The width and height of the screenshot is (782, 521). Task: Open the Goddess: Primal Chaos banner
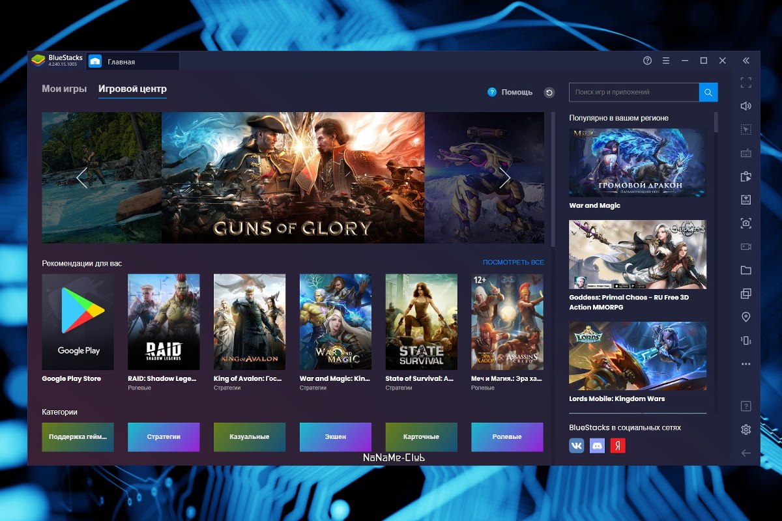pyautogui.click(x=637, y=254)
